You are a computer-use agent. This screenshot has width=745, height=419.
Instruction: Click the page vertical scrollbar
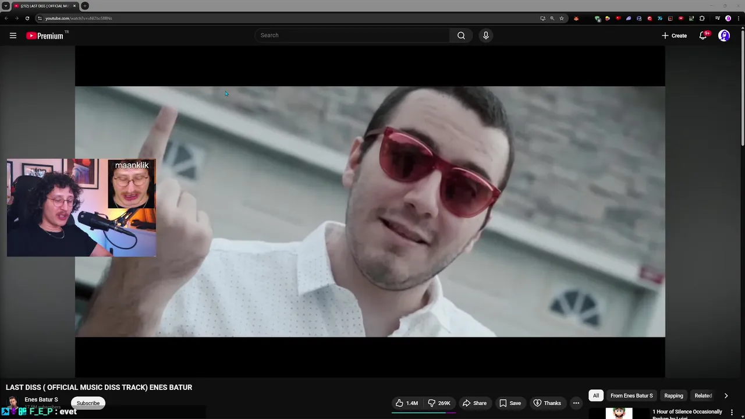(742, 87)
